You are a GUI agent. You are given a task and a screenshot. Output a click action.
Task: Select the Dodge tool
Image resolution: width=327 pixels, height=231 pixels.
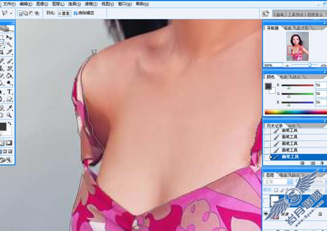click(x=9, y=83)
